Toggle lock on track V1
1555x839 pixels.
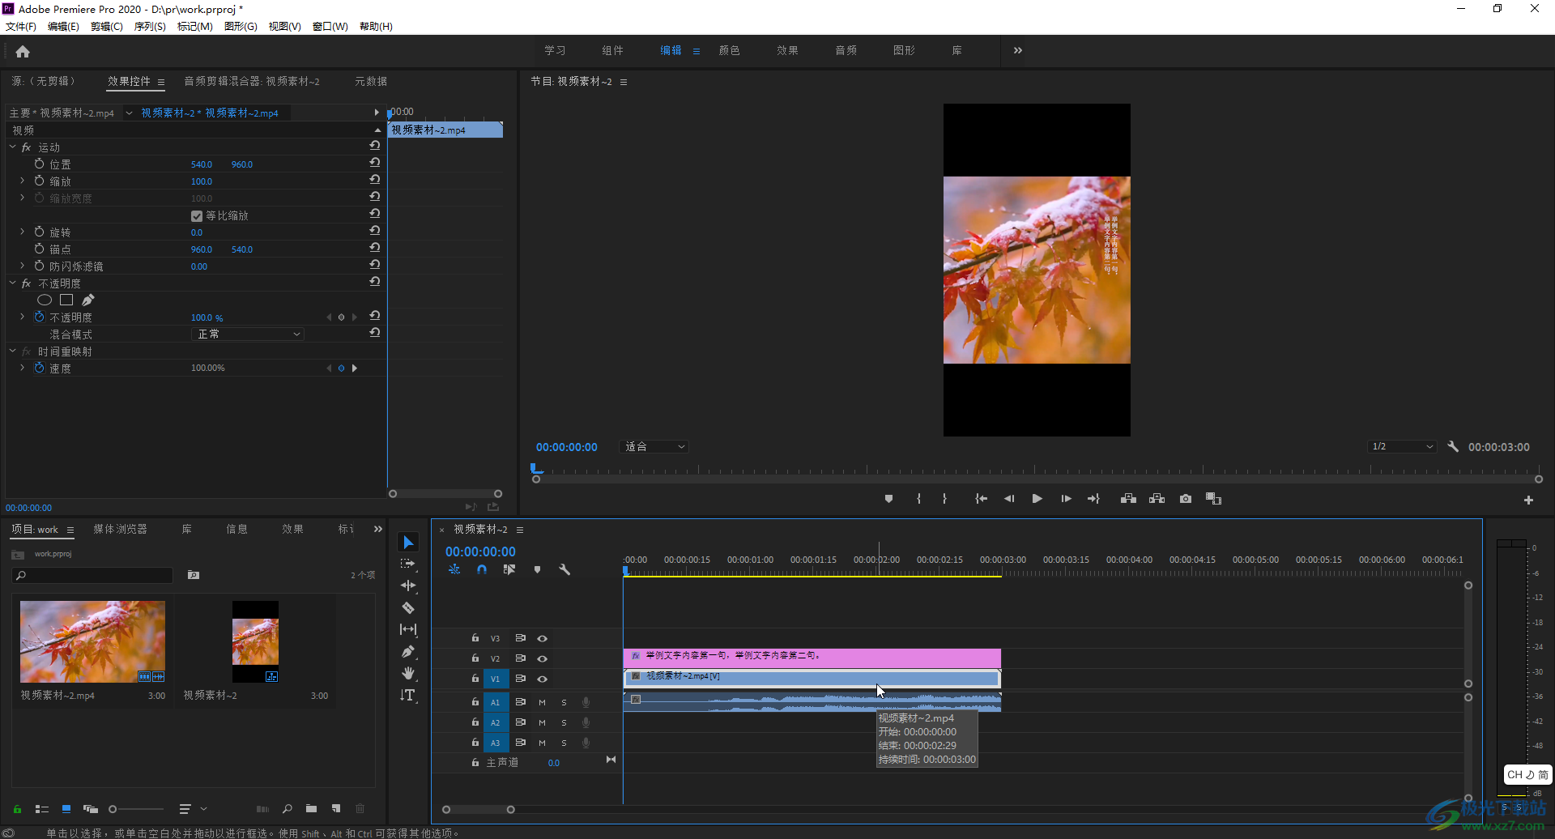(475, 679)
